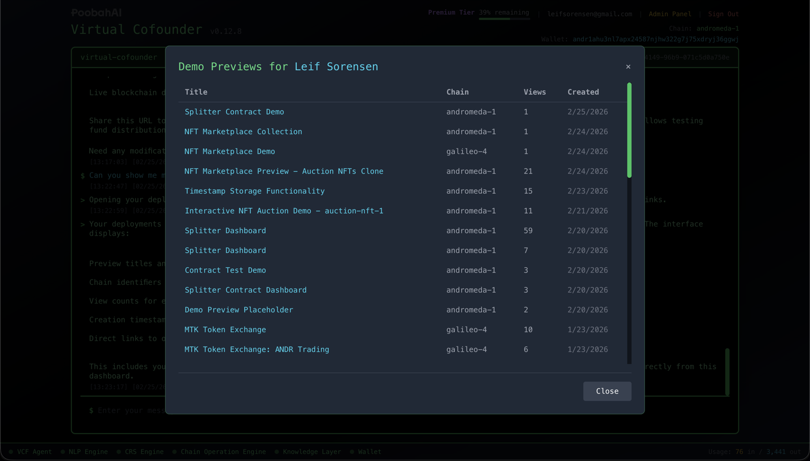The image size is (810, 461).
Task: Sort the table by the Views column
Action: (534, 92)
